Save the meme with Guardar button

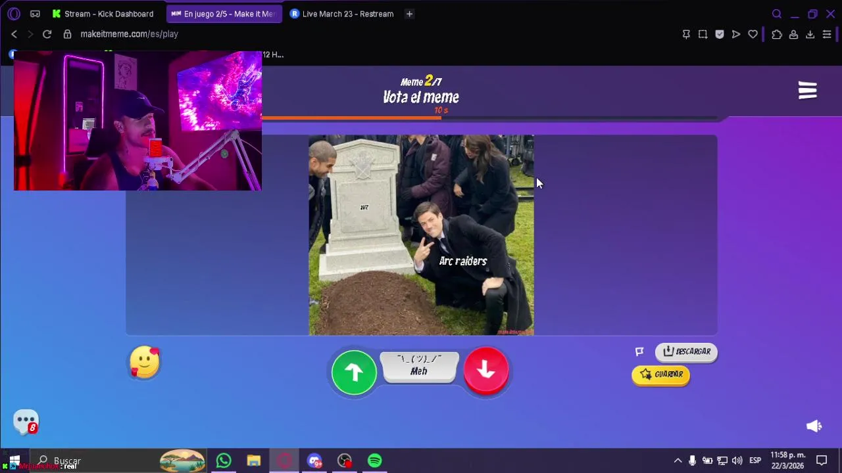pos(661,374)
